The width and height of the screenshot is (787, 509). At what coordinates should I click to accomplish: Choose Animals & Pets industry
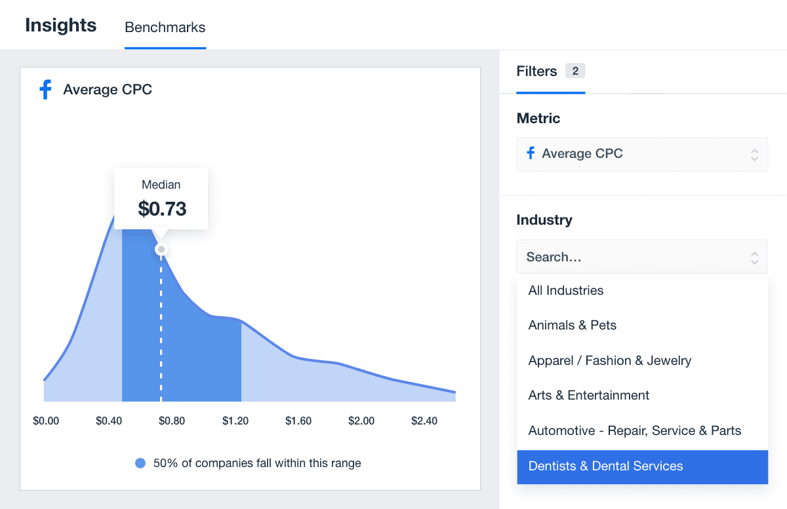pos(573,326)
